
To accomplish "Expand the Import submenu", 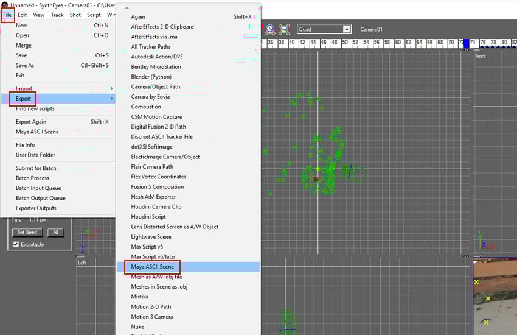I will coord(58,88).
